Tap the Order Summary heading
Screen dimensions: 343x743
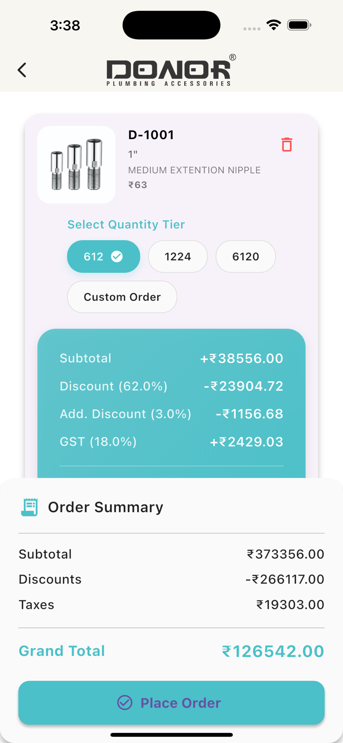point(105,507)
